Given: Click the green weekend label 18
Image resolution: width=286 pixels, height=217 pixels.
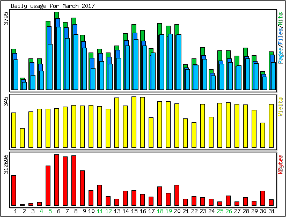Looking at the screenshot, I should tap(160, 211).
